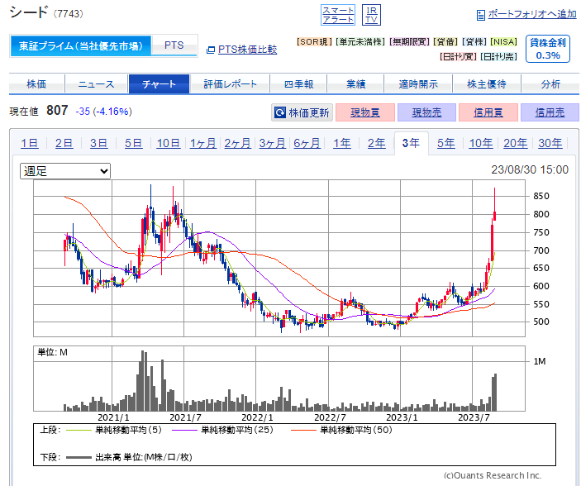Click the 貸株金利 0.3% button

pyautogui.click(x=548, y=49)
